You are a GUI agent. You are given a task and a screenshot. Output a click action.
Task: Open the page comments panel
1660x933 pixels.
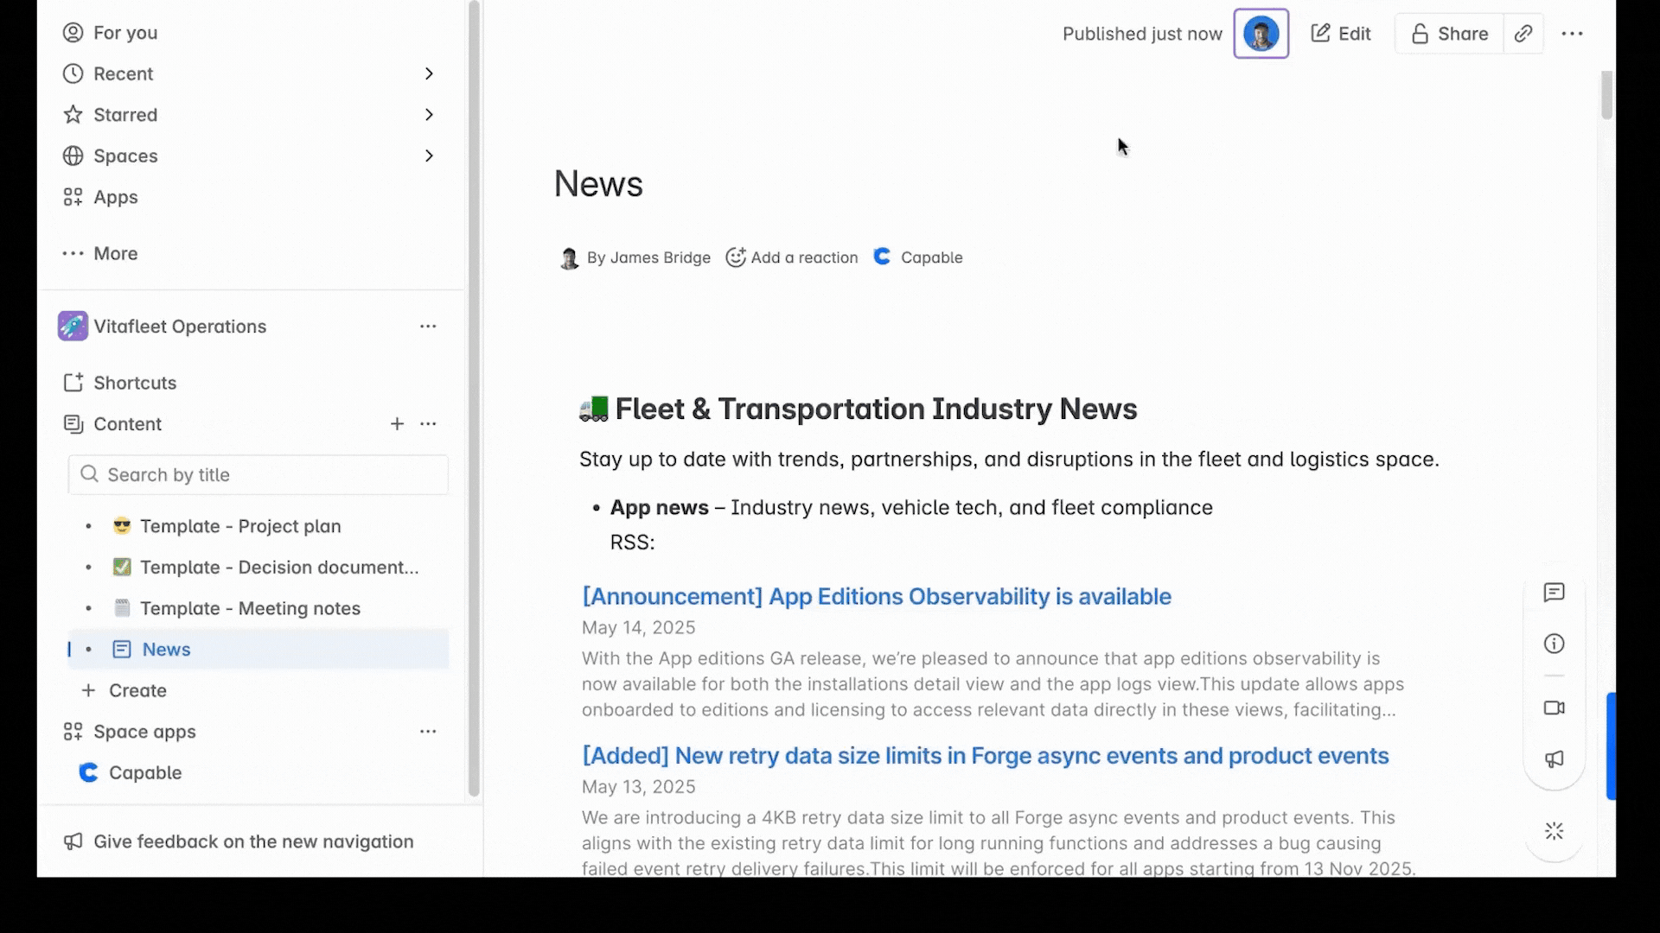(1554, 593)
